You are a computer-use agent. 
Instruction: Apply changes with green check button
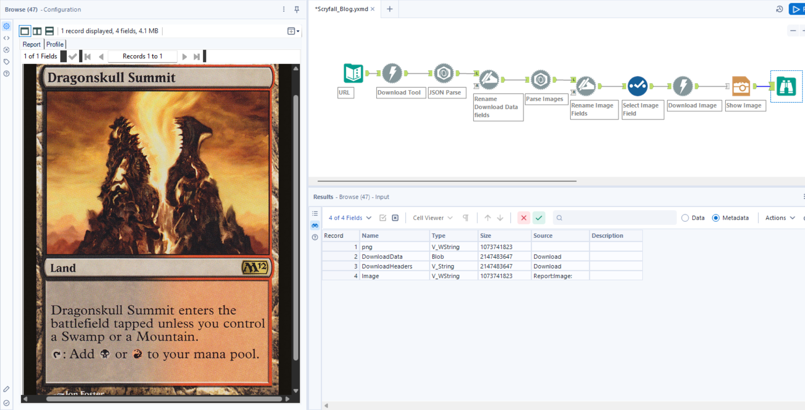pyautogui.click(x=539, y=218)
